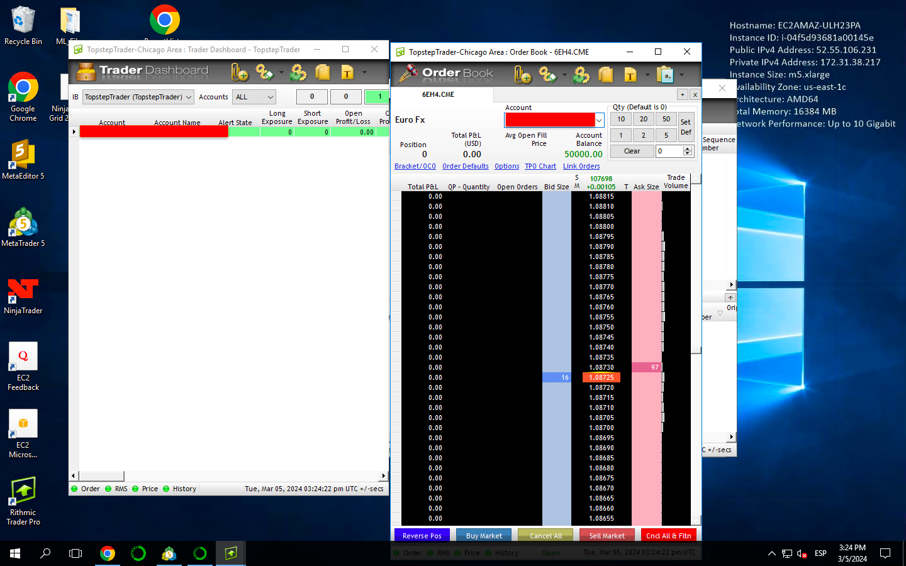Open the Link Orders link
Image resolution: width=906 pixels, height=566 pixels.
coord(581,166)
